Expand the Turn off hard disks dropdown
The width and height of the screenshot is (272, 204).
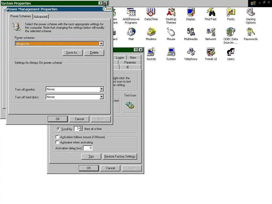coord(102,97)
